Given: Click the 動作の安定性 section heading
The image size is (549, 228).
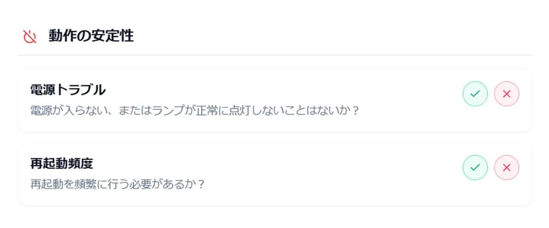Looking at the screenshot, I should coord(91,36).
